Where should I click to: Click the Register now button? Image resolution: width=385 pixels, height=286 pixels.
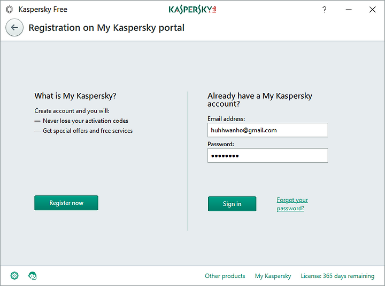pyautogui.click(x=66, y=203)
